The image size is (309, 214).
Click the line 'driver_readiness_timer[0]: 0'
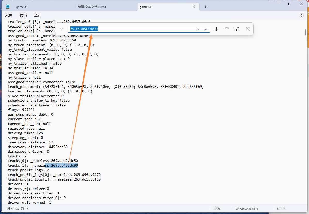point(37,198)
